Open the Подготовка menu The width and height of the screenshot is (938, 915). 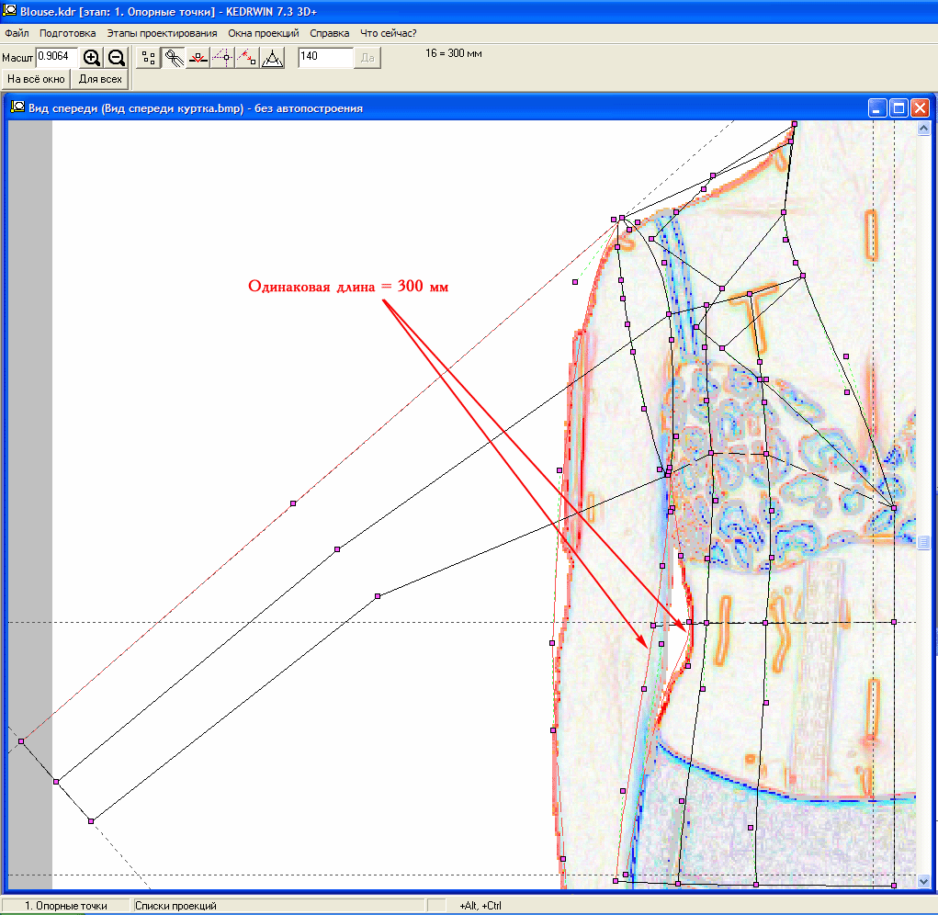tap(68, 33)
